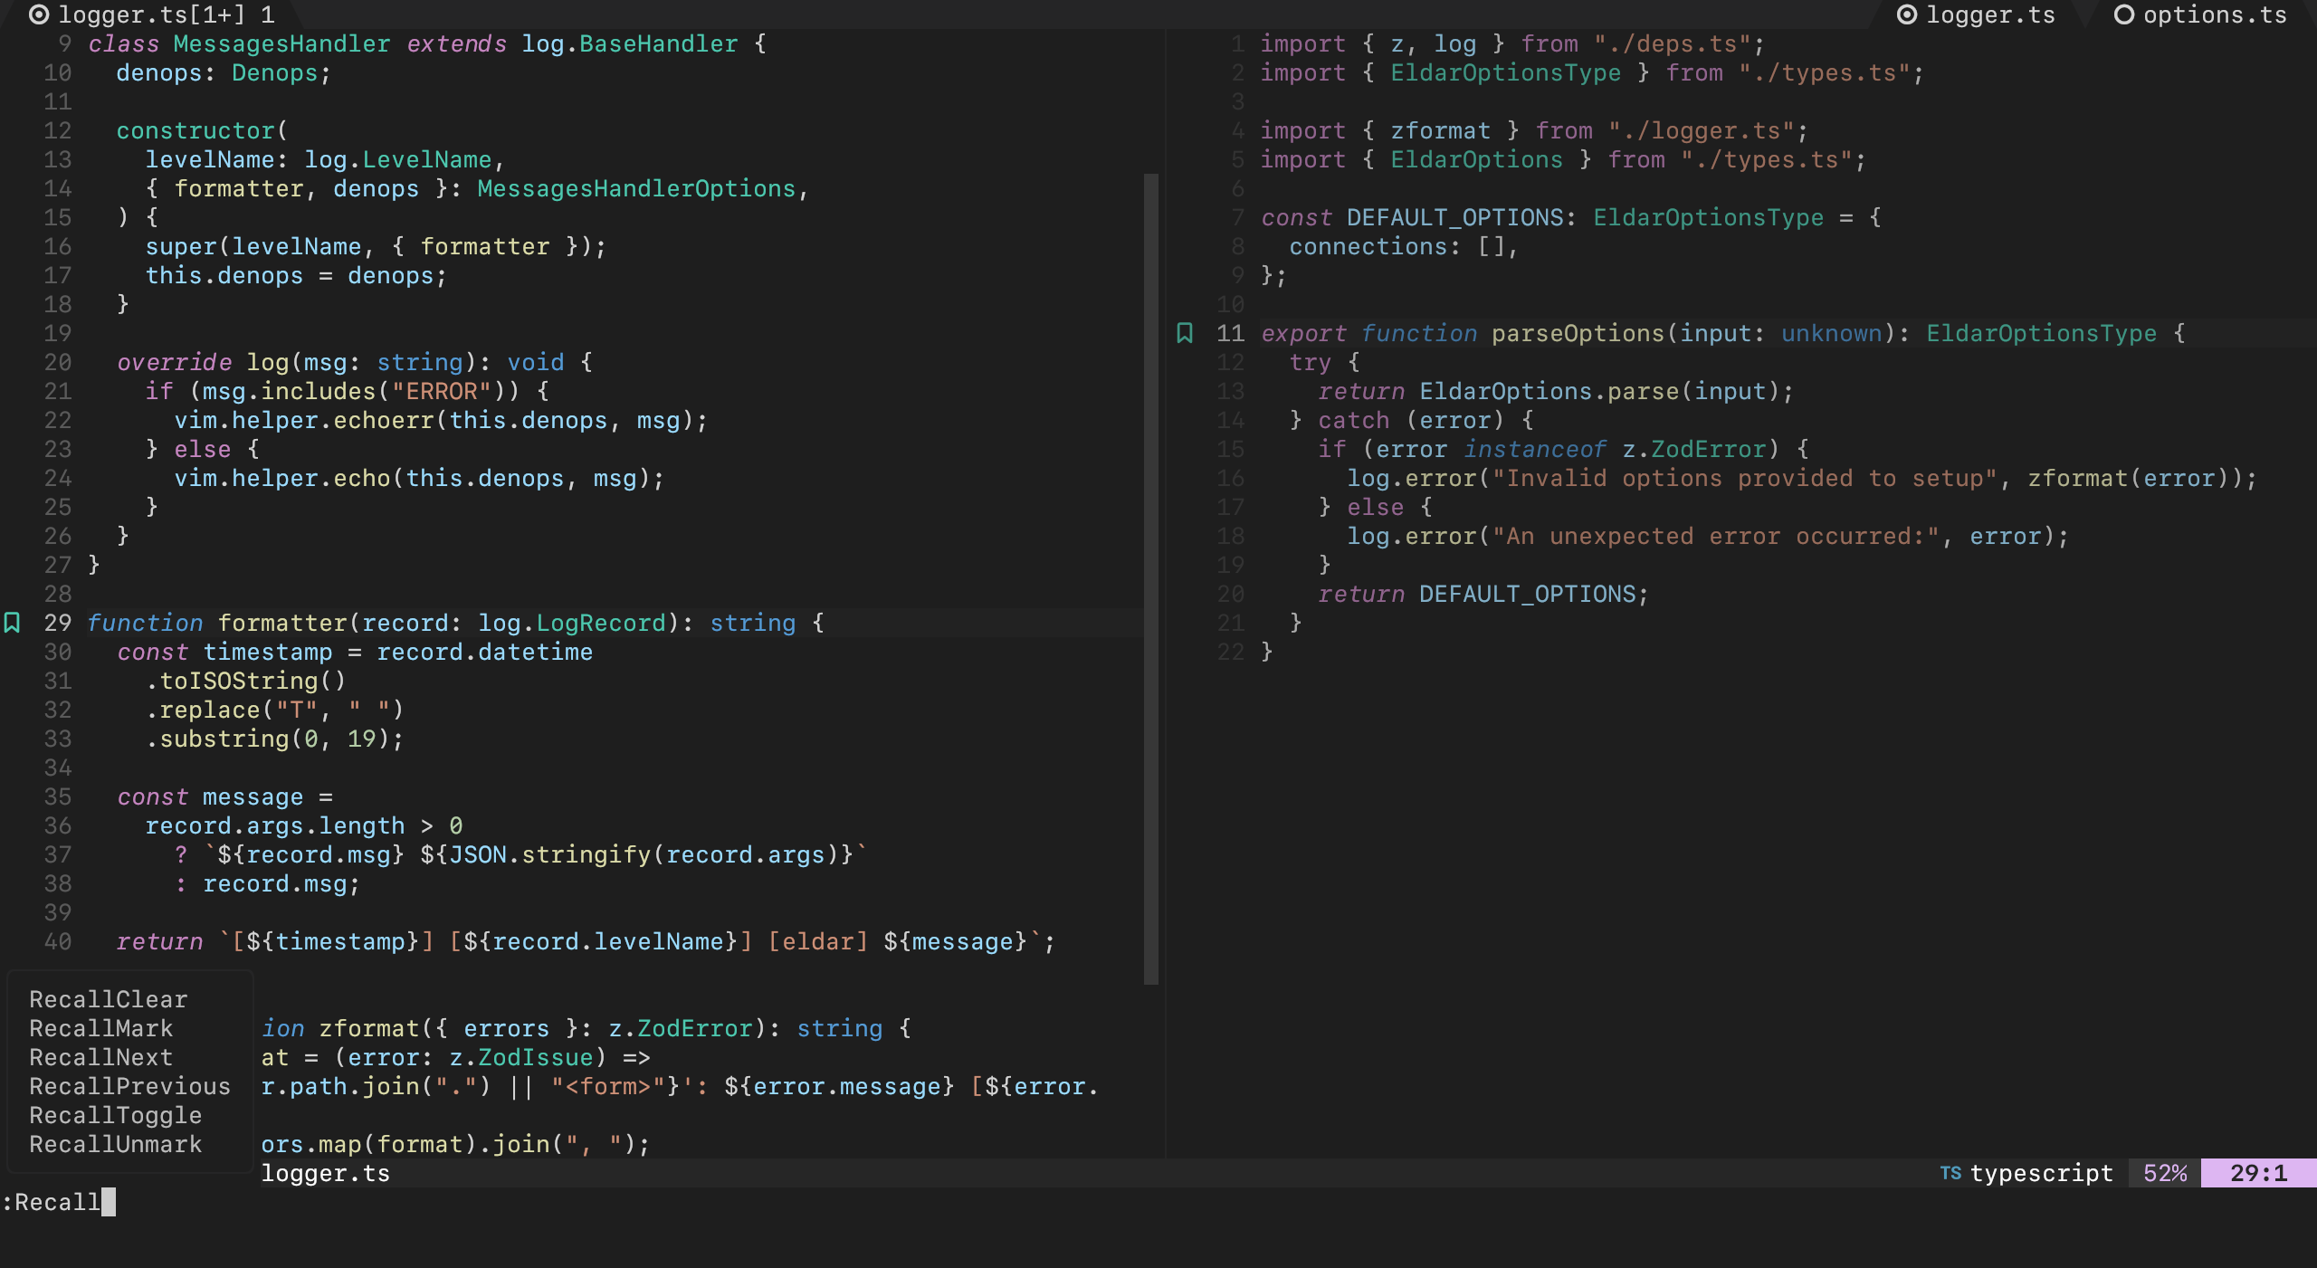Choose RecallNext completion entry
2317x1268 pixels.
101,1057
